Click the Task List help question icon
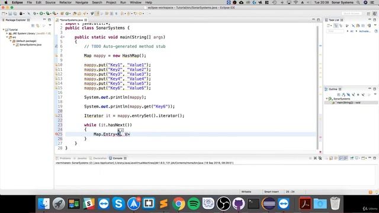379x213 pixels. pyautogui.click(x=376, y=31)
